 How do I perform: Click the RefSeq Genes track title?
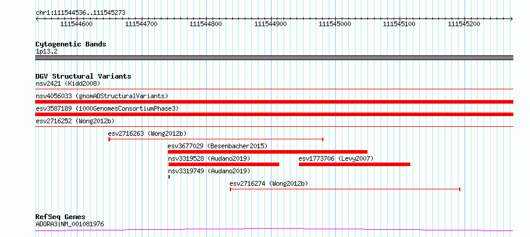[x=61, y=217]
